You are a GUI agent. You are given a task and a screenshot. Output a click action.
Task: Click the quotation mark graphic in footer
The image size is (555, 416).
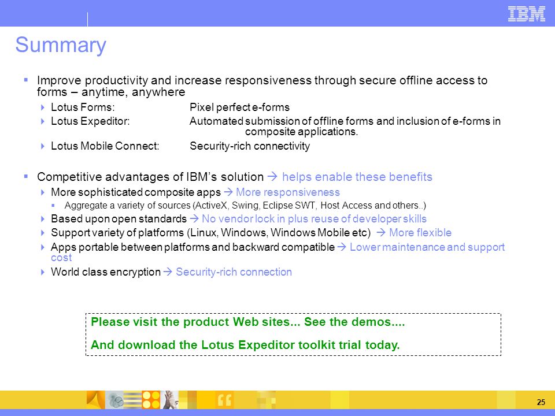(224, 400)
